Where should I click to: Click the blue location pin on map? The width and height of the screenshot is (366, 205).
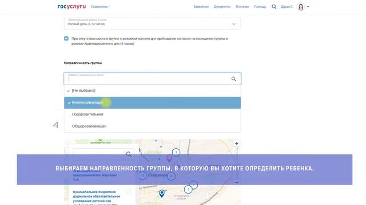161,193
